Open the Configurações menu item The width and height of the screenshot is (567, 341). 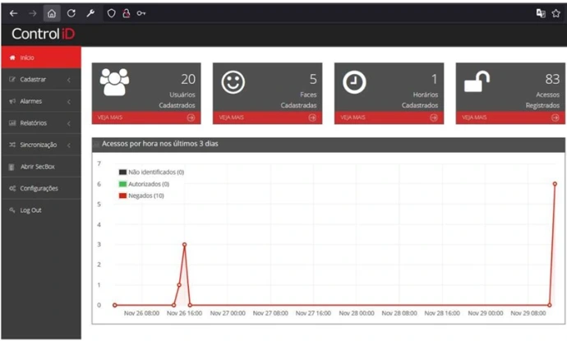(38, 188)
